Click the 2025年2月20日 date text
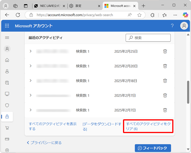 point(126,66)
